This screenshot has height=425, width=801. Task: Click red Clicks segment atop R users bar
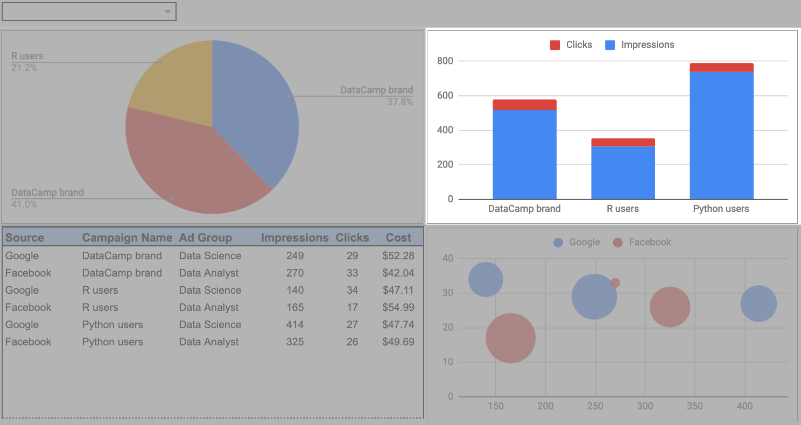(623, 142)
